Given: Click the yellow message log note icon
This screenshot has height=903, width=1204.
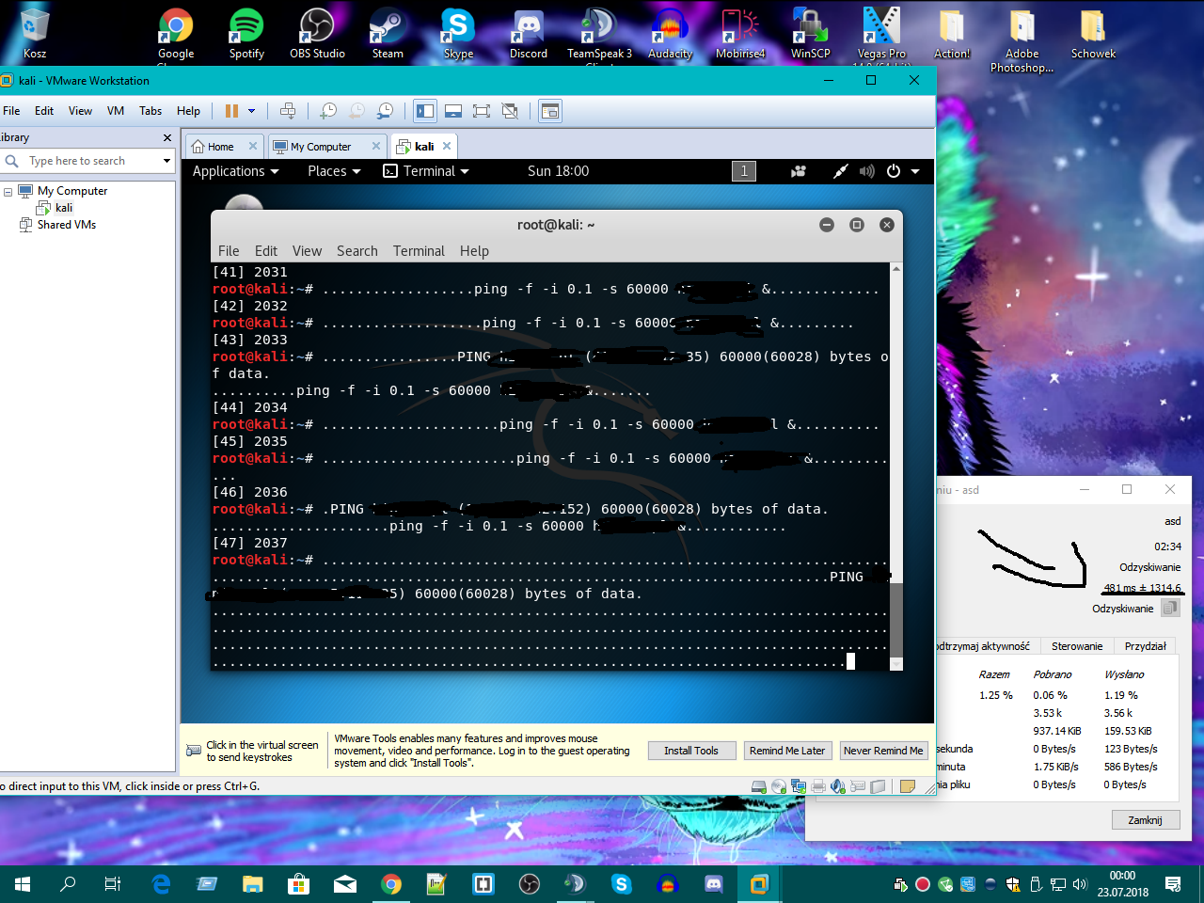Looking at the screenshot, I should [908, 786].
